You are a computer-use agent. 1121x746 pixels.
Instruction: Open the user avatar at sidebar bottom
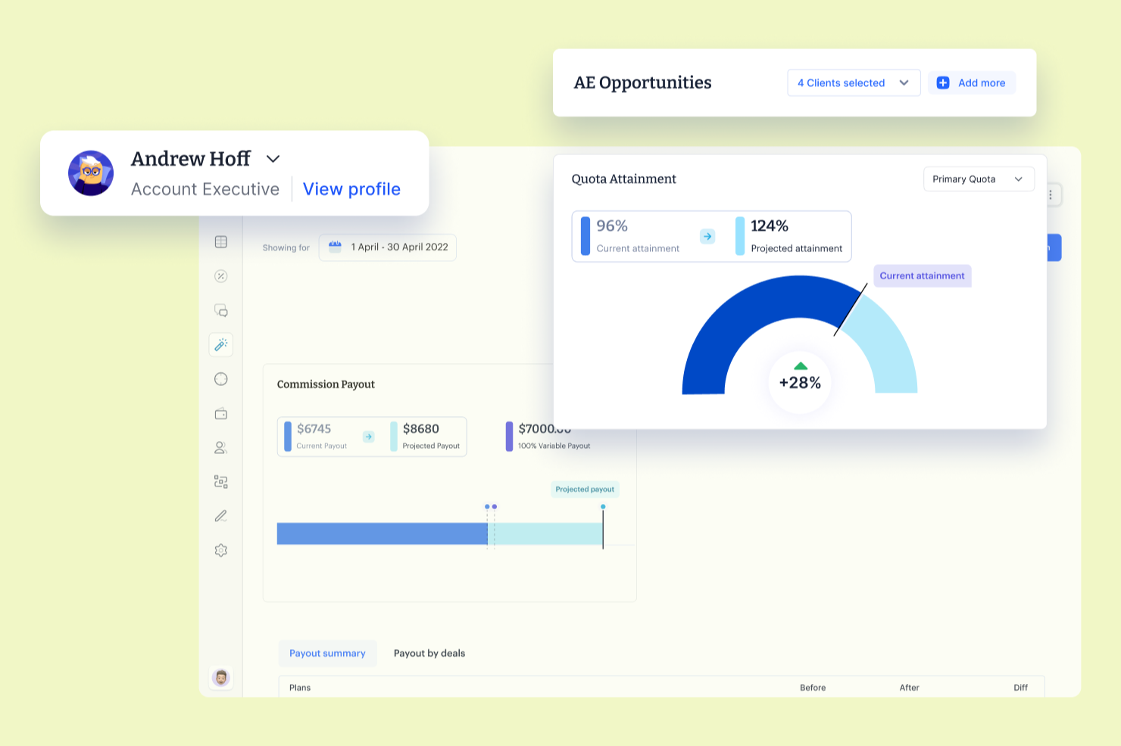click(221, 677)
